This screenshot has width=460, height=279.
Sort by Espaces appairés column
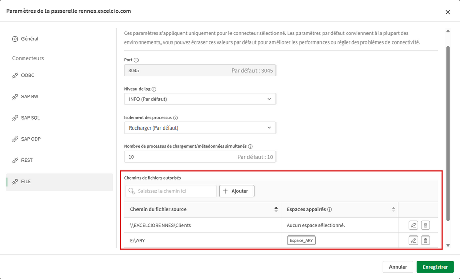[393, 209]
